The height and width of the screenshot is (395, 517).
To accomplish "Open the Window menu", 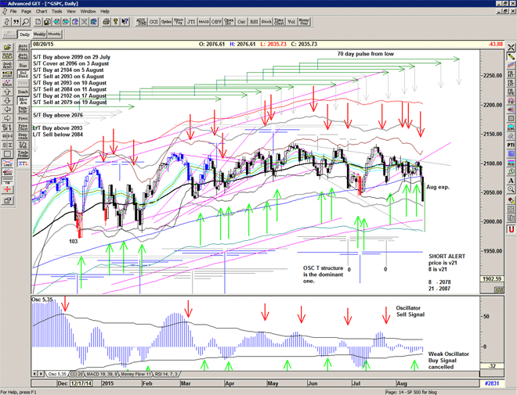I will point(89,12).
